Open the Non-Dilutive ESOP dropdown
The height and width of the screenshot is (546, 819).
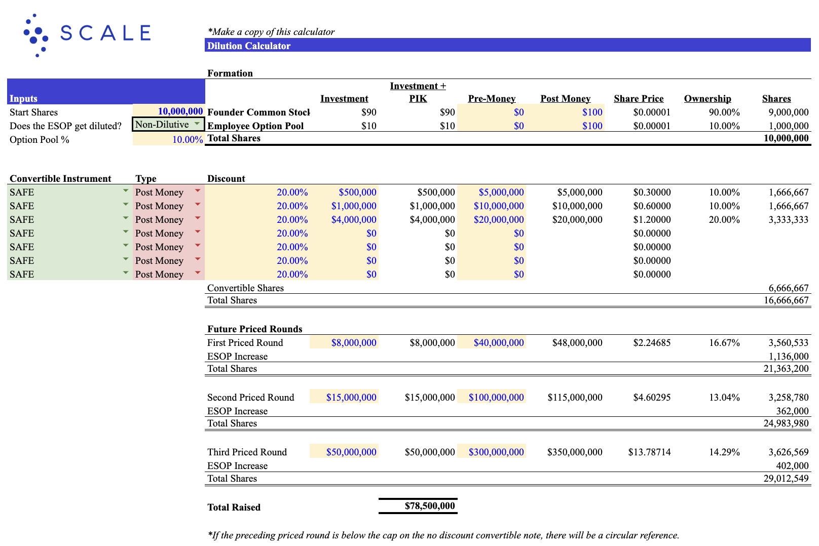pyautogui.click(x=197, y=124)
